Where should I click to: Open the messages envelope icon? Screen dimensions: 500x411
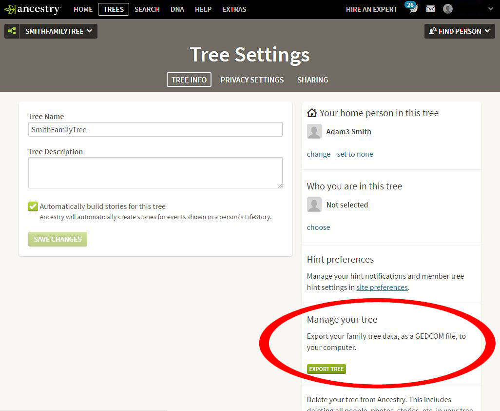pyautogui.click(x=430, y=9)
